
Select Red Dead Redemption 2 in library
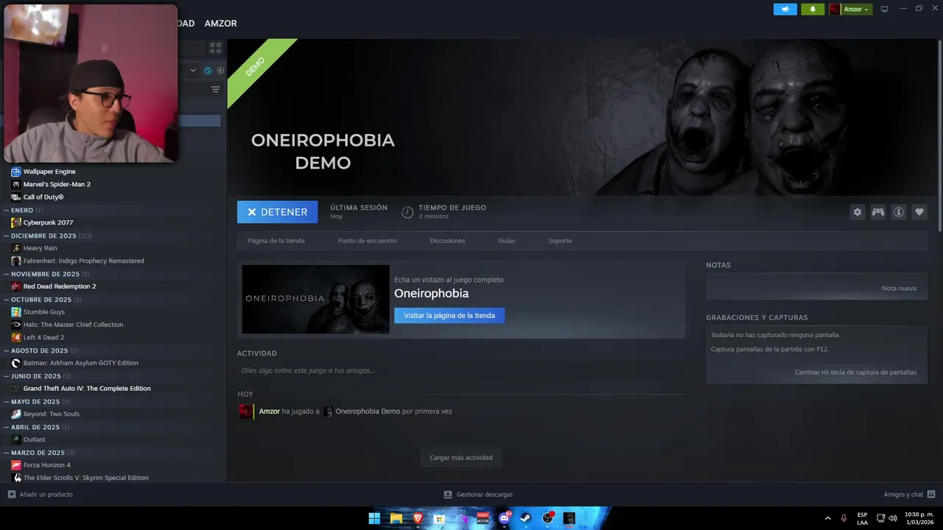coord(60,286)
